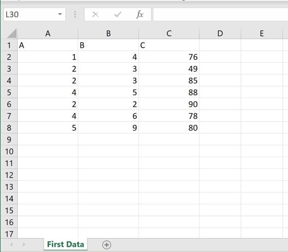Click the Enter checkmark icon in formula bar

(117, 14)
